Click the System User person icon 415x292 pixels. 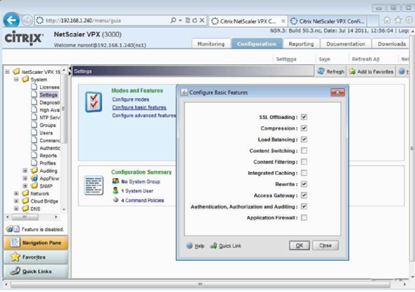(x=115, y=190)
